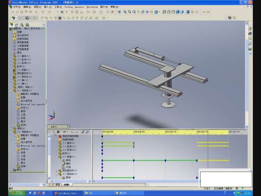Open the Animator menu

(x=80, y=7)
